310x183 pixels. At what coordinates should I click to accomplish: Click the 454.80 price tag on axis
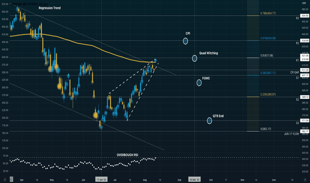tap(304, 16)
